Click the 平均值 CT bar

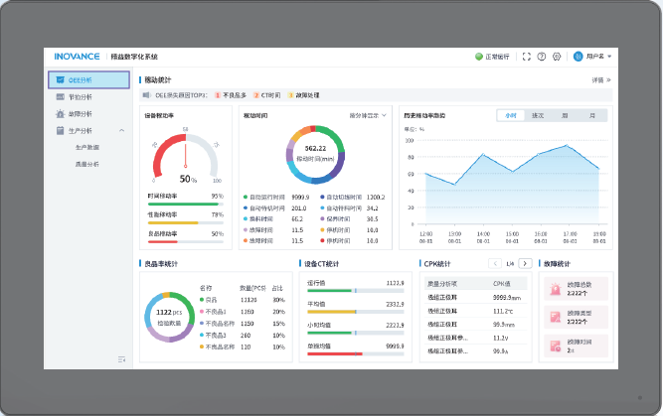pos(355,312)
